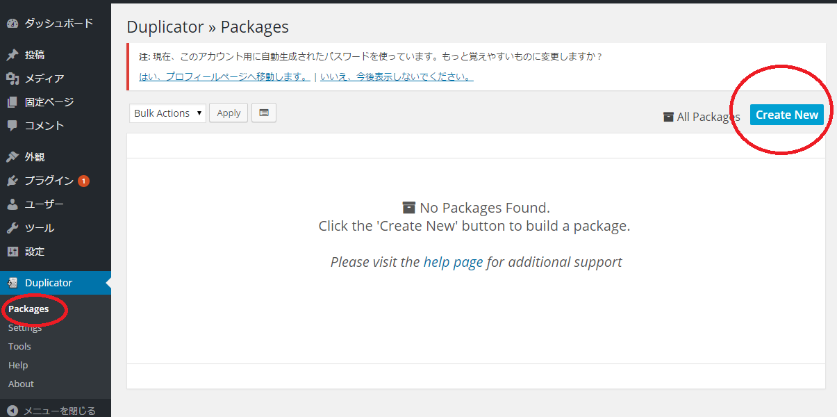Follow the help page link

pyautogui.click(x=453, y=262)
